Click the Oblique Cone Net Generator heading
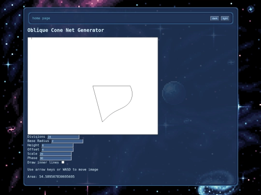The height and width of the screenshot is (195, 261). [x=66, y=30]
